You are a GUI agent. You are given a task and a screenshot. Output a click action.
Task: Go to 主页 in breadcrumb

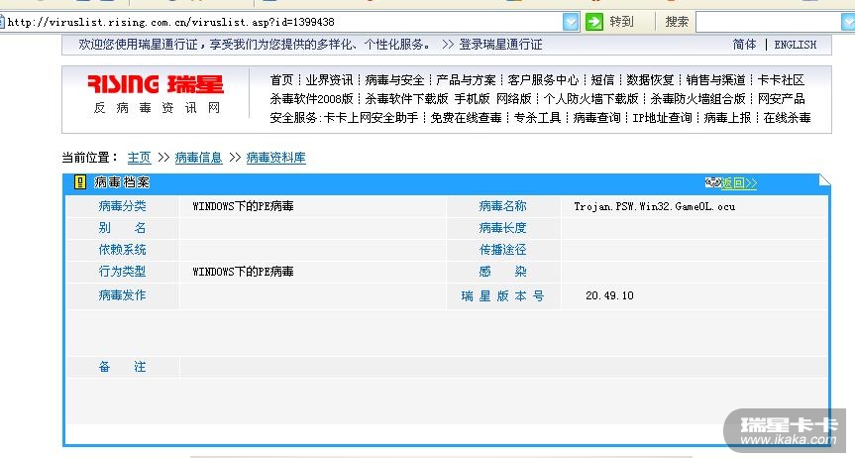pos(139,158)
